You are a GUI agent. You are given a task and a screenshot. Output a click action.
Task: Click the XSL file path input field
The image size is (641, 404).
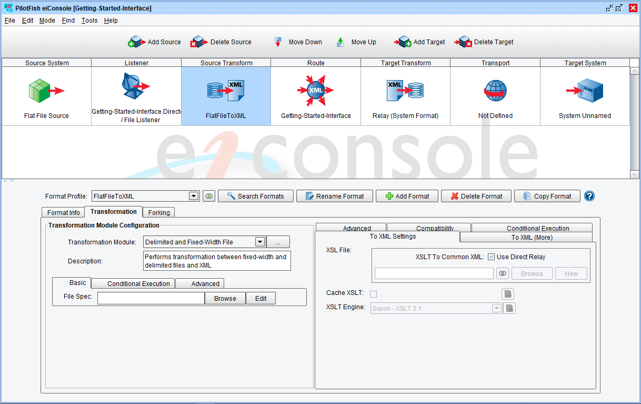[x=434, y=273]
